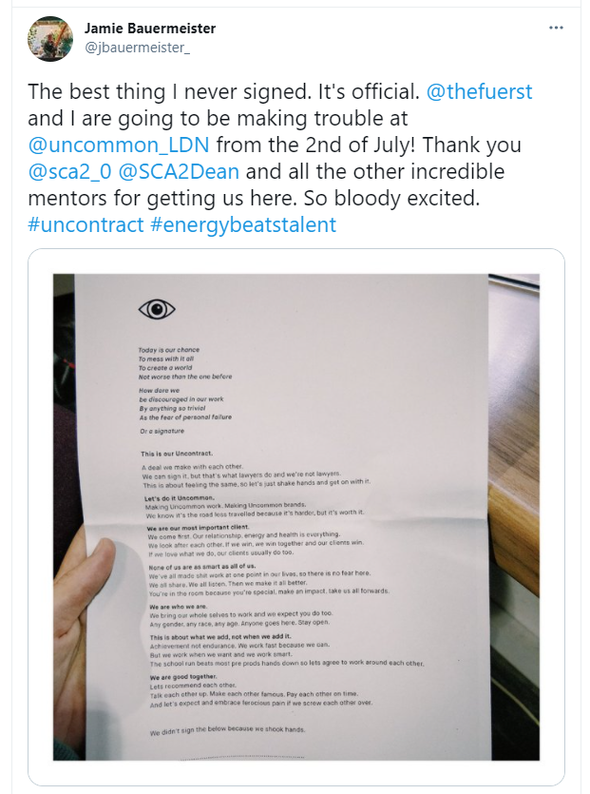Visit the @thefuerst mention
This screenshot has width=590, height=794.
479,92
